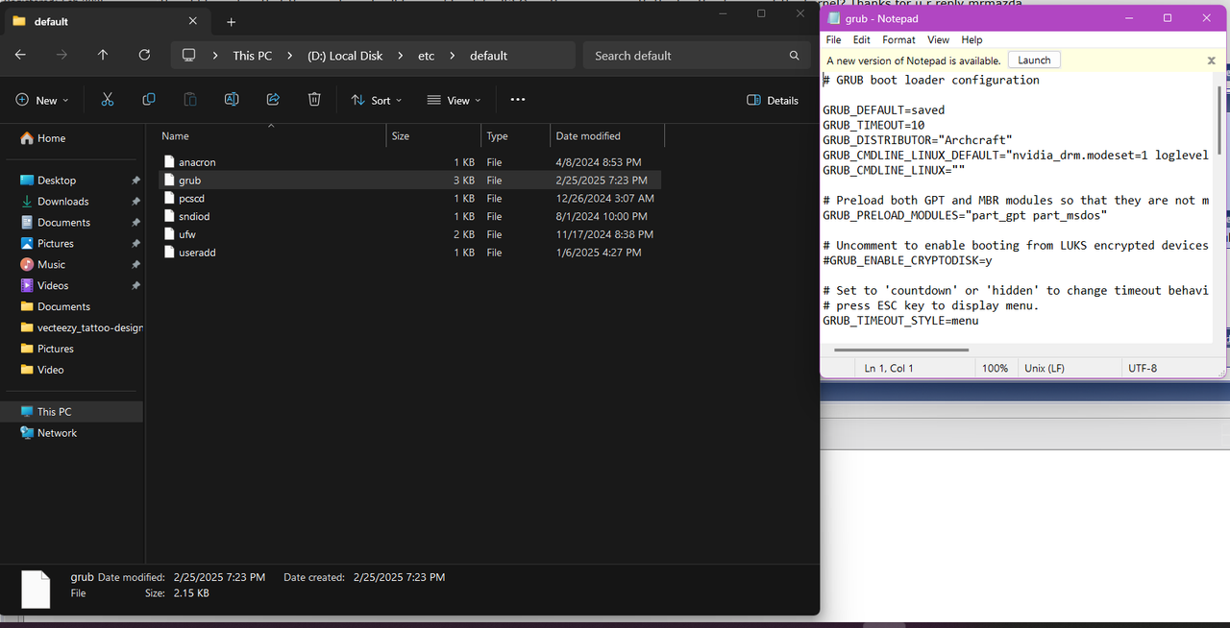The image size is (1230, 628).
Task: Click 100% zoom in Notepad status bar
Action: pos(995,368)
